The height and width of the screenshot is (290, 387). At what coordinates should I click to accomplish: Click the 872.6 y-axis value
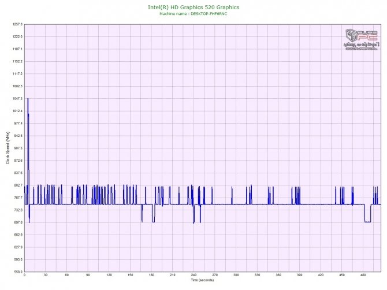point(18,161)
